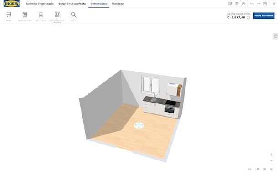Zoom out with the minus button
The height and width of the screenshot is (175, 278).
pos(271,161)
